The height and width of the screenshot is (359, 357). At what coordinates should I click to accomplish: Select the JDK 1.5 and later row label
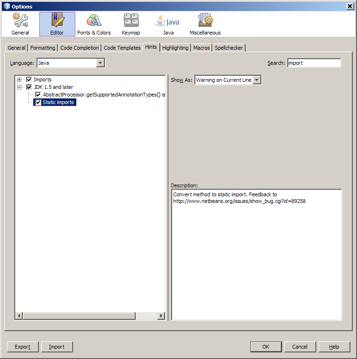point(54,87)
